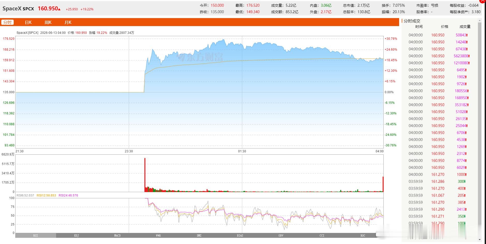Click the tall red opening volume bar
The height and width of the screenshot is (244, 486).
[145, 175]
